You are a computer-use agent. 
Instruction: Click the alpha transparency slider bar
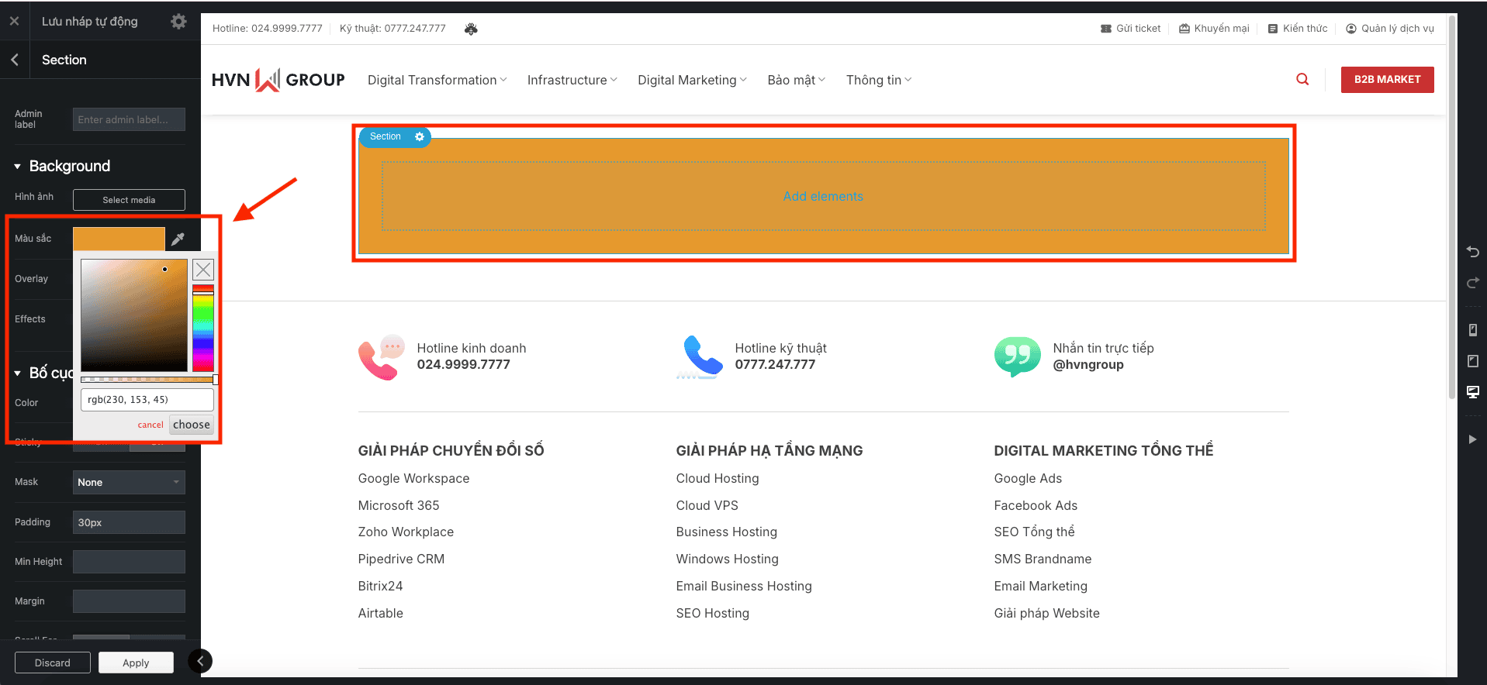(x=149, y=380)
